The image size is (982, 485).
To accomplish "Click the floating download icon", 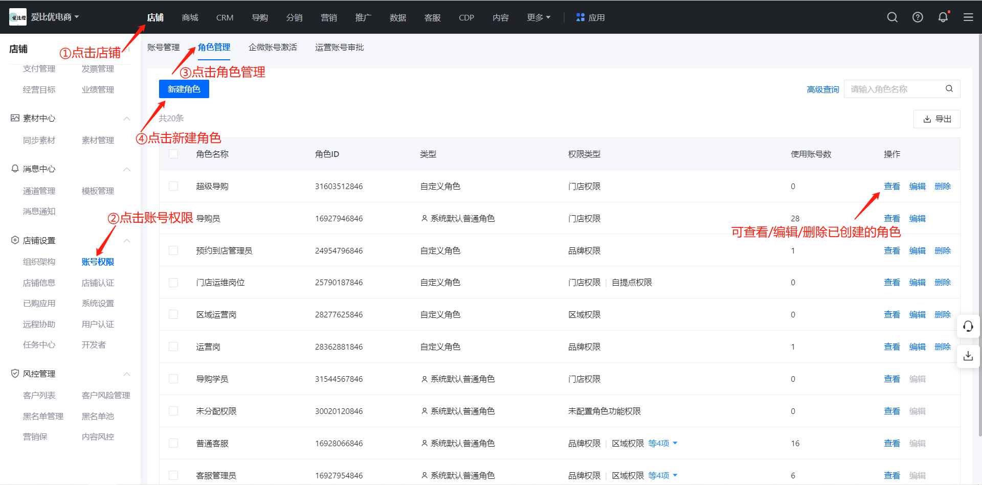I will point(968,356).
